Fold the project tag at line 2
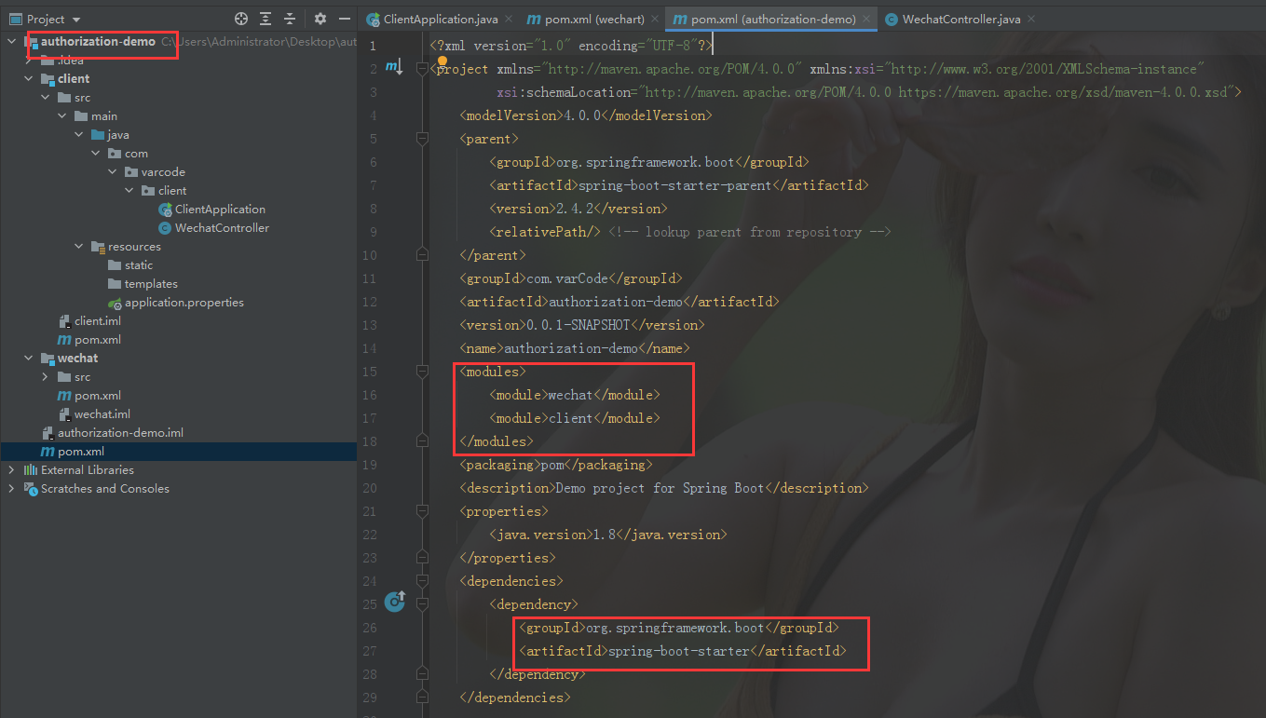Image resolution: width=1266 pixels, height=718 pixels. 421,68
